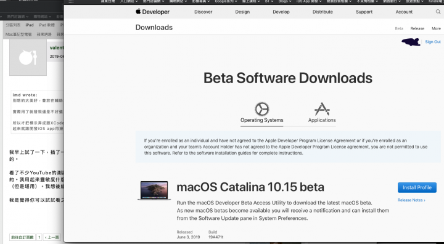Go to forum page 1

39,237
